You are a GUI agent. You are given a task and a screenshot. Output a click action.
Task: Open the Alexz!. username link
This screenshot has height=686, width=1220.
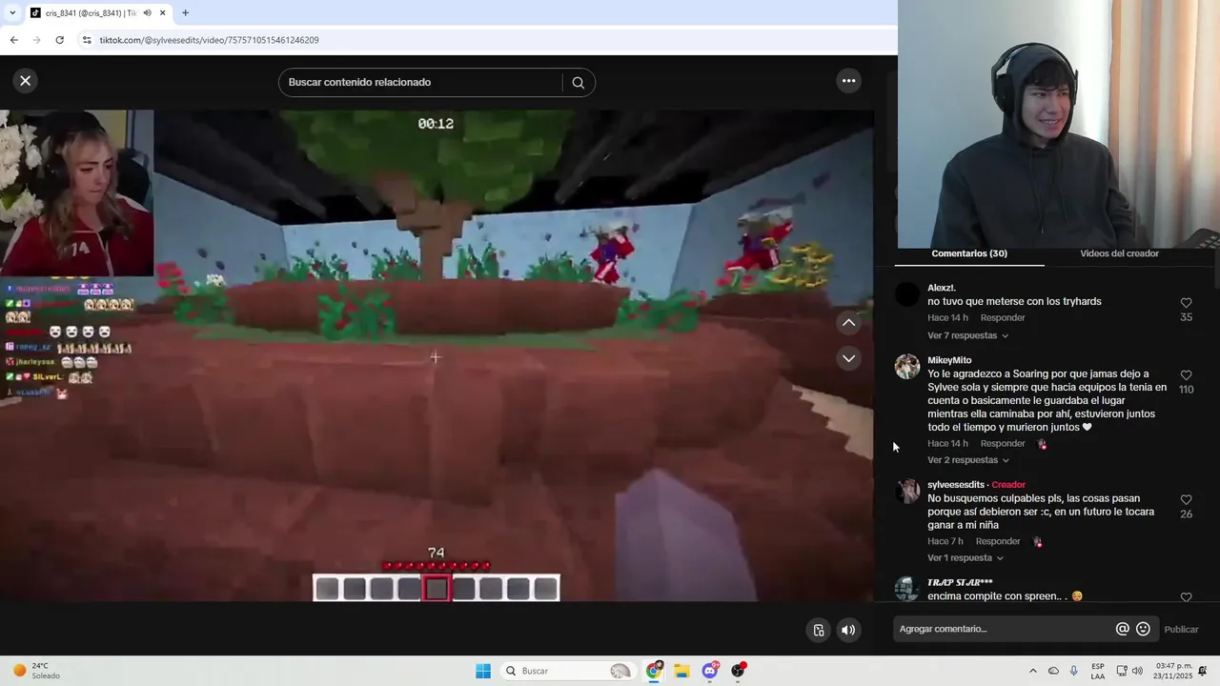click(942, 288)
